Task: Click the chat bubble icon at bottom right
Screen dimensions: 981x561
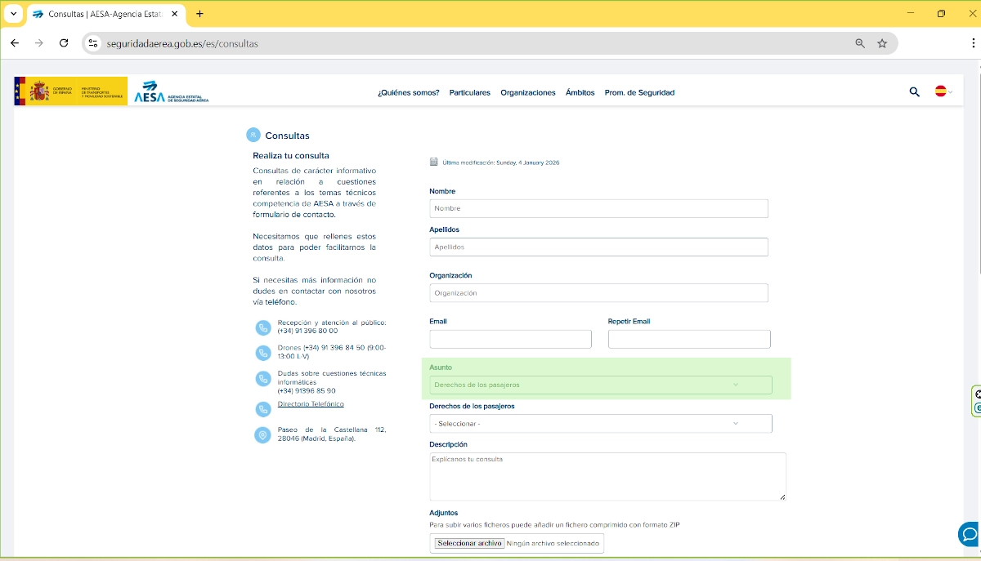Action: point(969,535)
